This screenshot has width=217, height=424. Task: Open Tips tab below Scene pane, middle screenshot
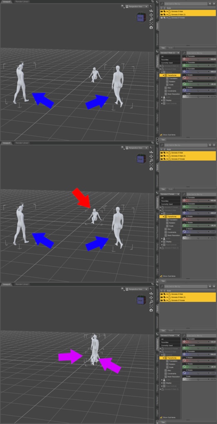(x=163, y=189)
